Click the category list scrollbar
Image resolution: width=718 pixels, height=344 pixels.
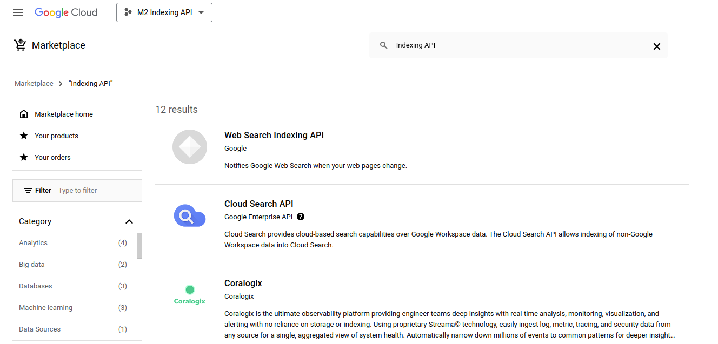(139, 246)
